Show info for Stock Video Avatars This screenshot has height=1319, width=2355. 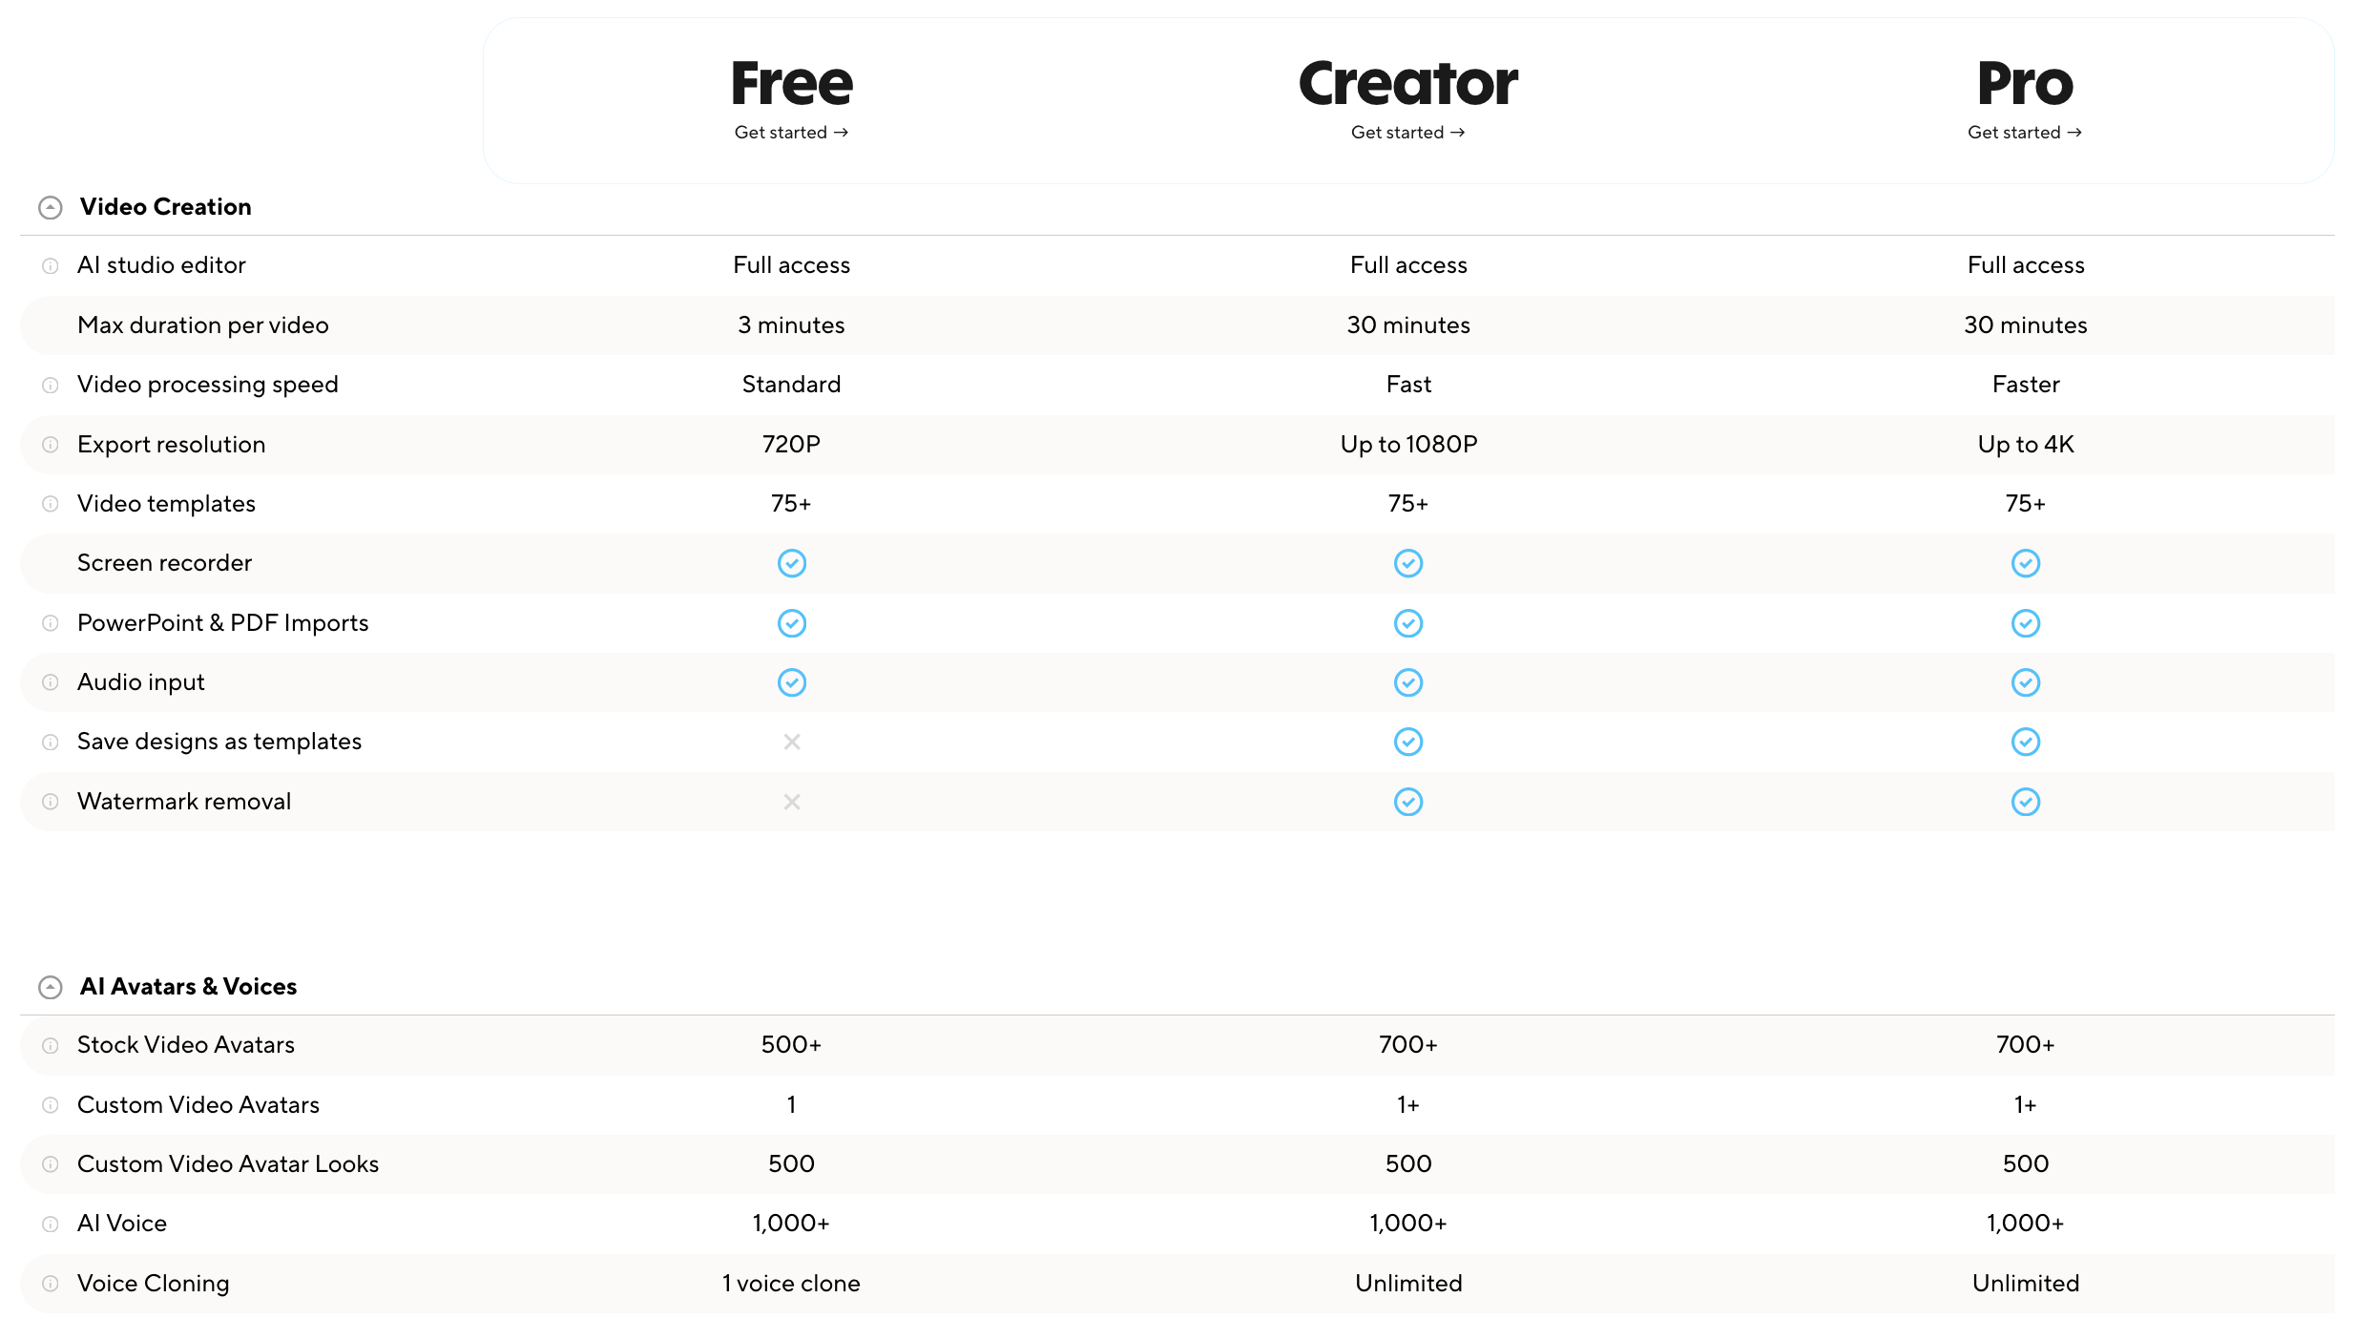(x=51, y=1046)
